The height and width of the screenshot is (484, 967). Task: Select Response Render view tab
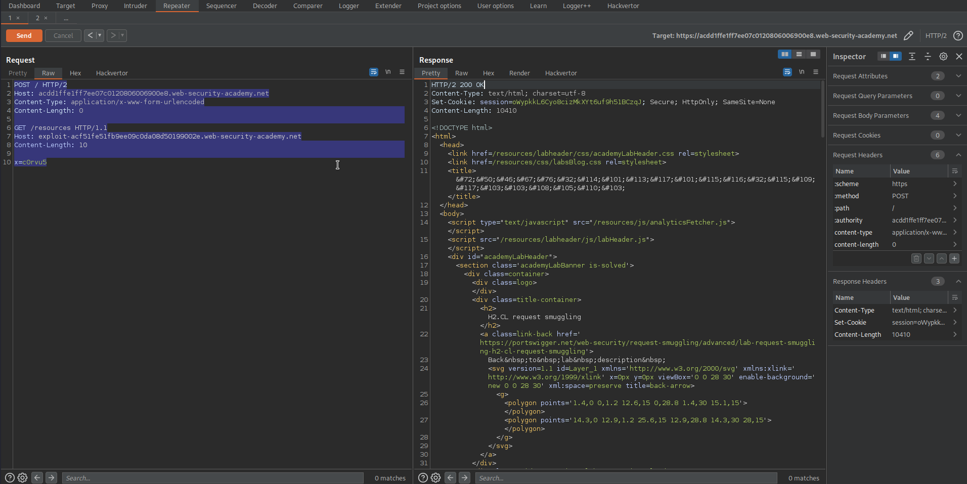[x=519, y=73]
